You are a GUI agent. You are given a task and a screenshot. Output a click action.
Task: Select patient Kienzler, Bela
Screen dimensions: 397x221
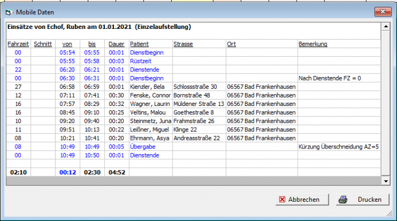(x=147, y=87)
